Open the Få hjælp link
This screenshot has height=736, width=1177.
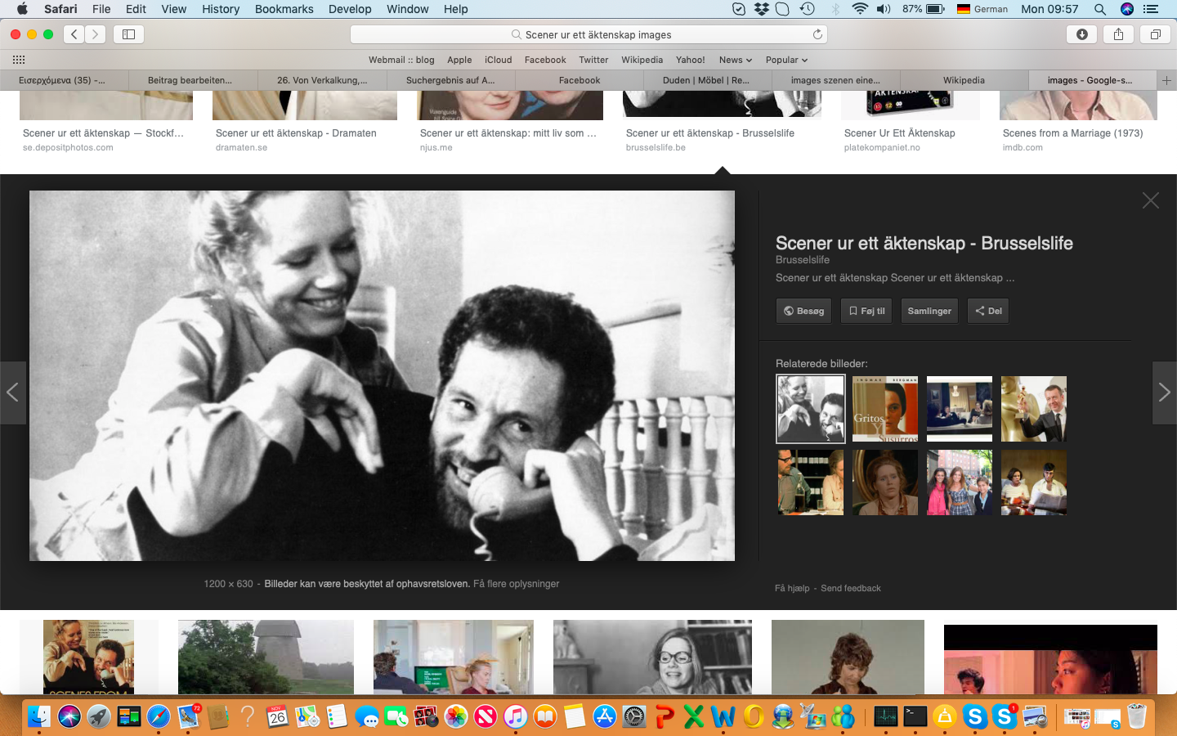[792, 588]
